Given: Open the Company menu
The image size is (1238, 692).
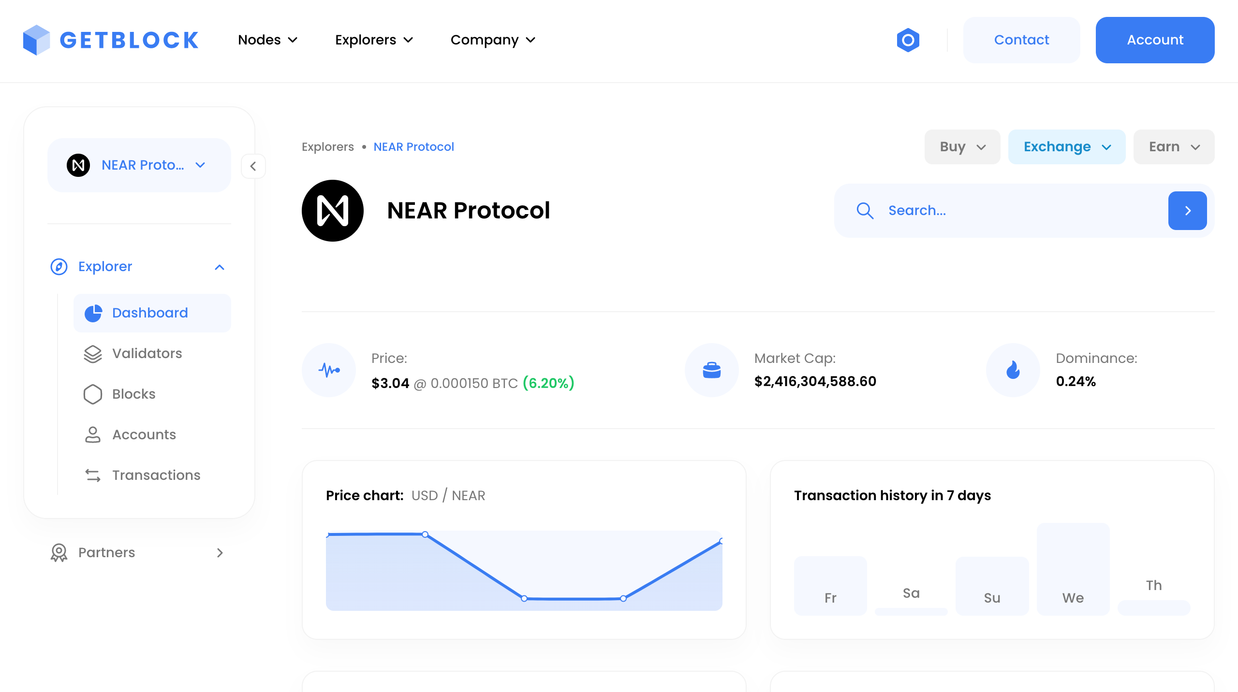Looking at the screenshot, I should coord(493,40).
